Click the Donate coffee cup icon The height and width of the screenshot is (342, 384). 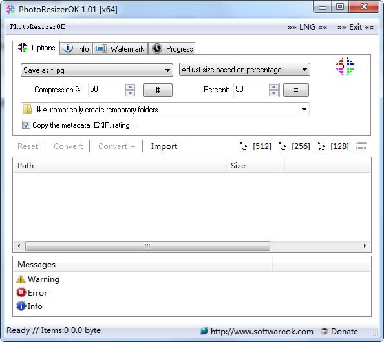coord(325,331)
